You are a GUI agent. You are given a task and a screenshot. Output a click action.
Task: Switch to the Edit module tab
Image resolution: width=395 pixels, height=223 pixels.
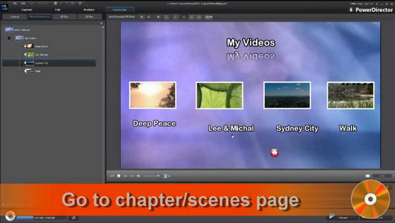pos(58,10)
